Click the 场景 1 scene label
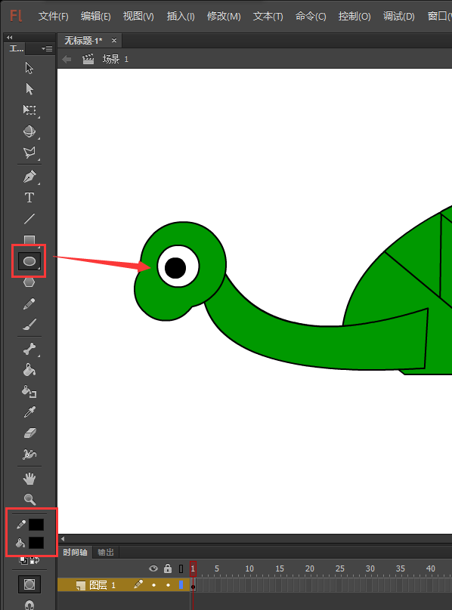 pyautogui.click(x=116, y=59)
